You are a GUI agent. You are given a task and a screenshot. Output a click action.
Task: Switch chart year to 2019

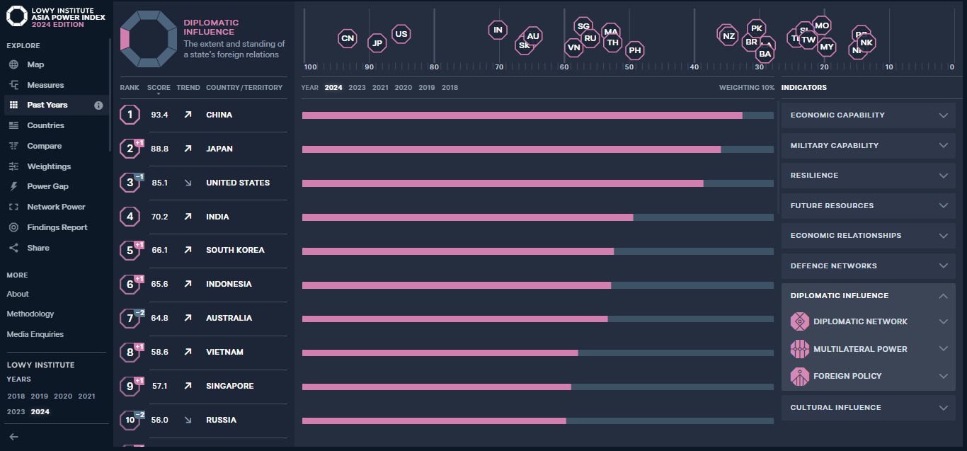(x=427, y=88)
